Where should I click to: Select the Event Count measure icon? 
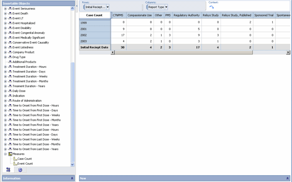15,164
